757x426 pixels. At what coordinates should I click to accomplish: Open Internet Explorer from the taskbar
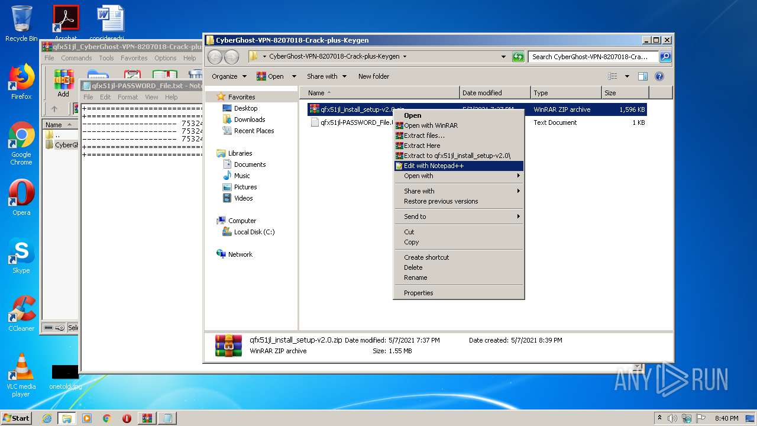[x=47, y=418]
